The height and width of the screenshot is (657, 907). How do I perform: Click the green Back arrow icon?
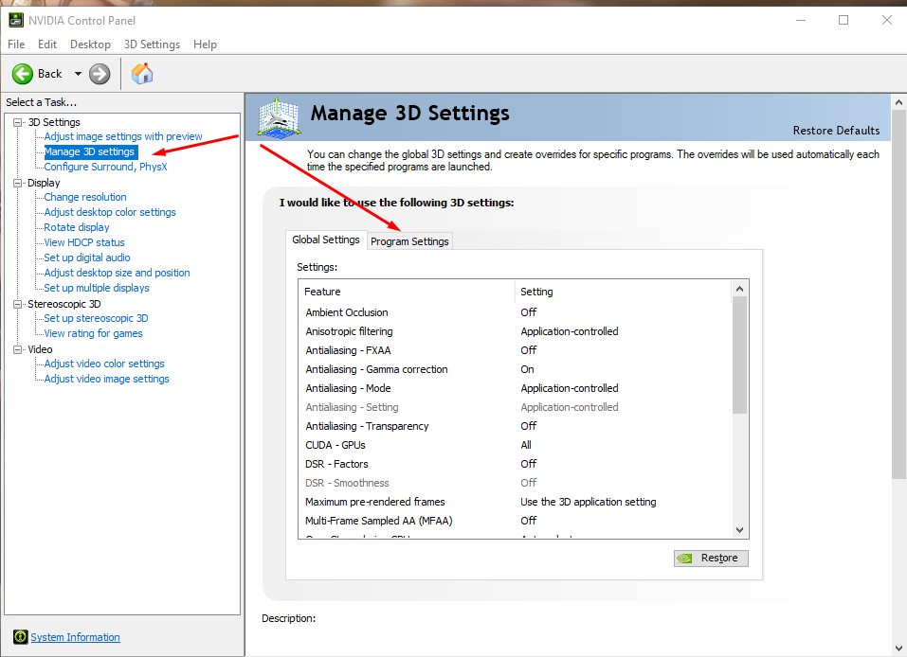(23, 74)
